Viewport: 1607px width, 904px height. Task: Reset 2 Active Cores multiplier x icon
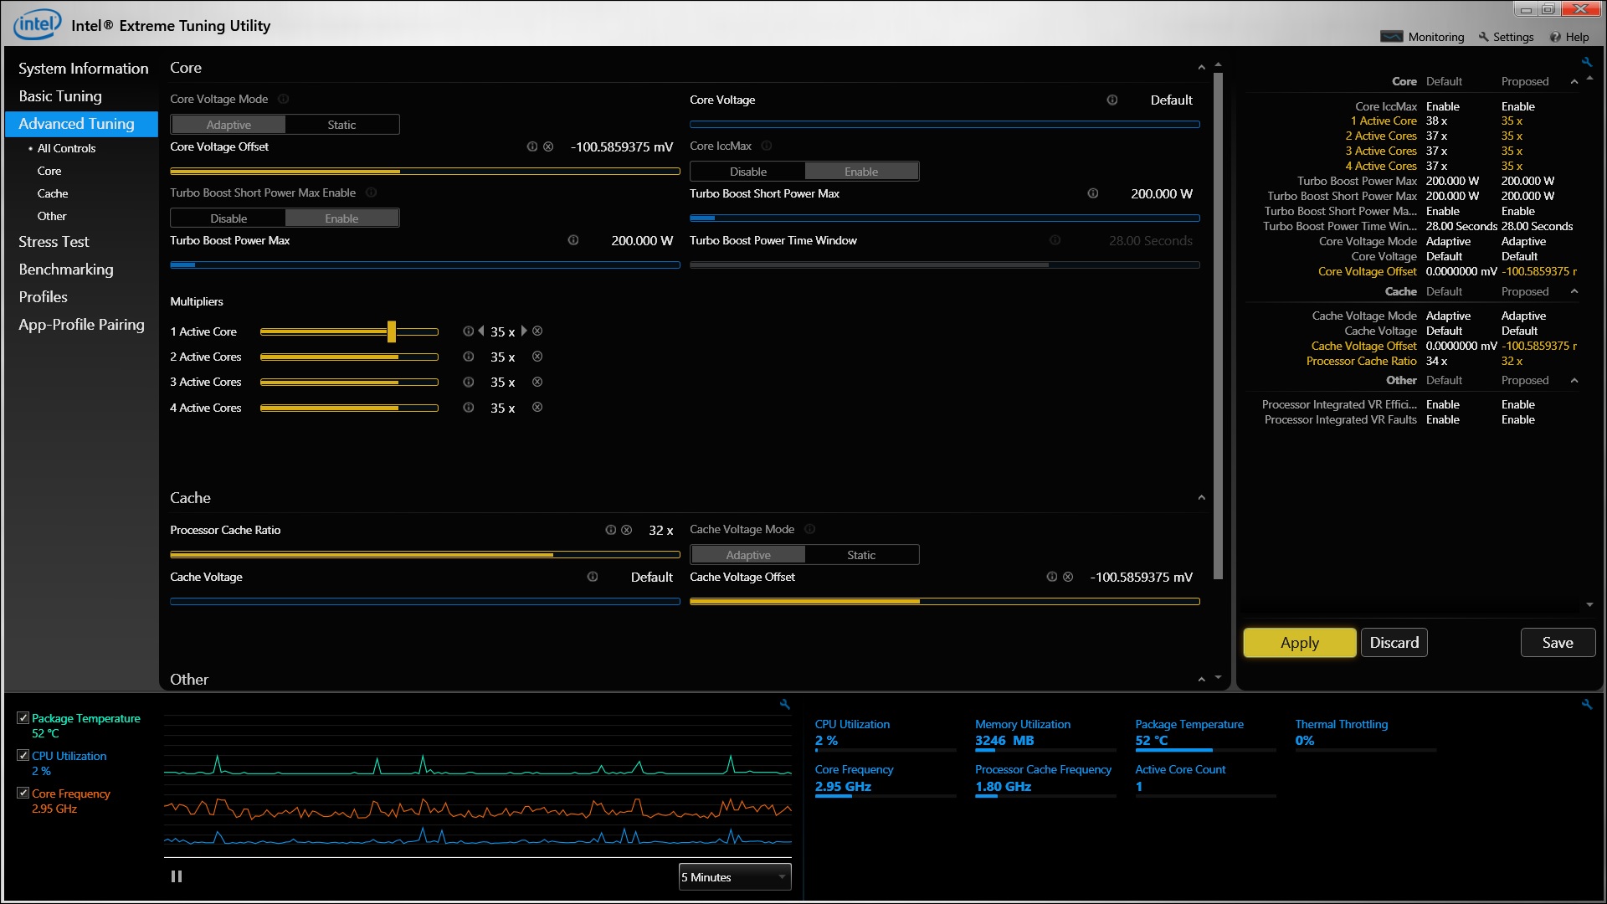(537, 357)
